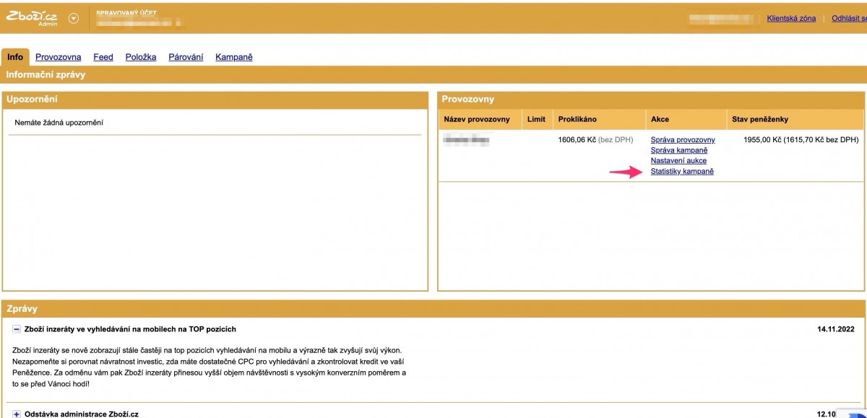This screenshot has height=418, width=867.
Task: View Statistiky kampaně link
Action: coord(682,171)
